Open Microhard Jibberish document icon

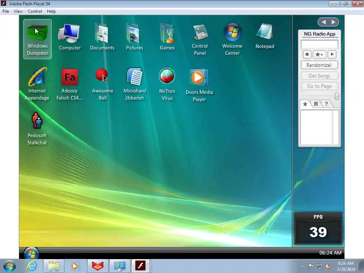click(135, 84)
